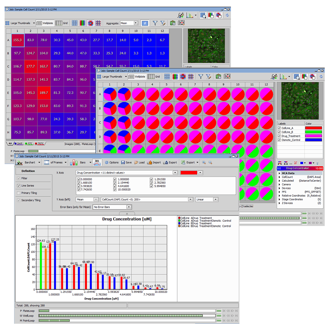Image resolution: width=328 pixels, height=328 pixels.
Task: Click the 381 value labels chart icon
Action: pos(97,162)
